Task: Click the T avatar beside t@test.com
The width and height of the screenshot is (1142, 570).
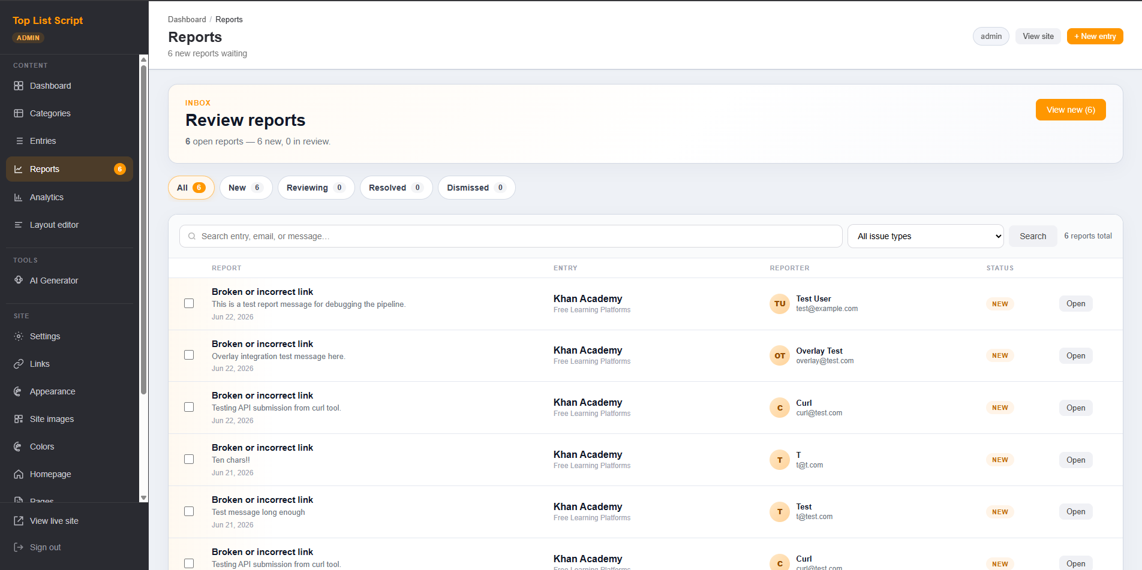Action: tap(780, 512)
